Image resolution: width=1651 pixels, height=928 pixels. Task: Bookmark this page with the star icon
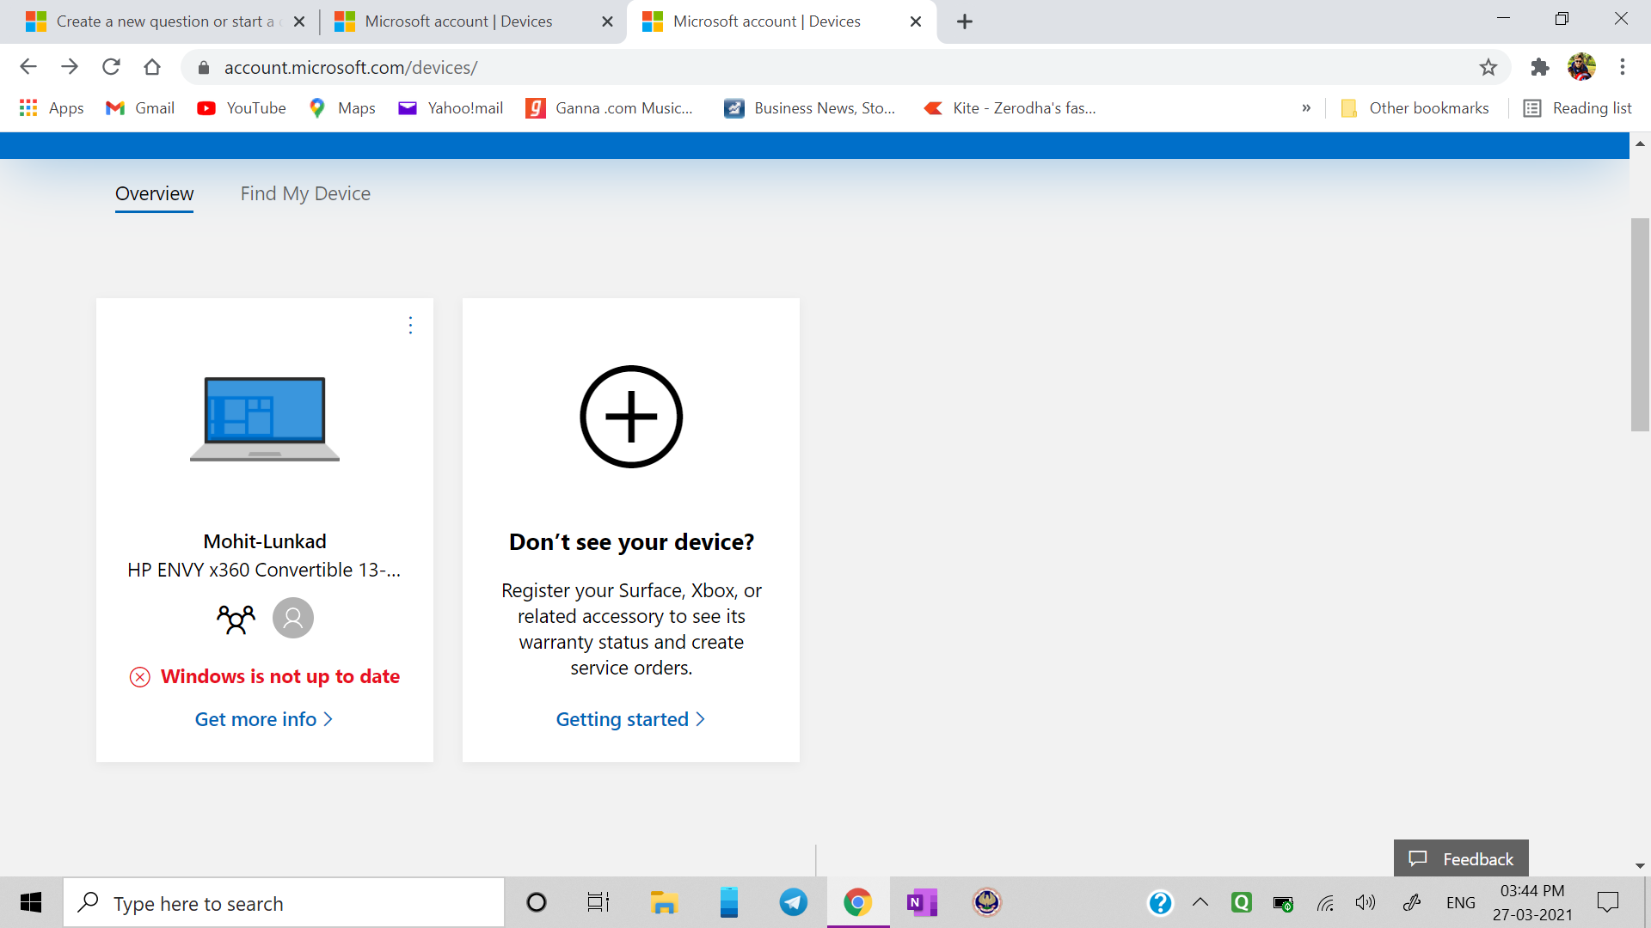(x=1488, y=67)
